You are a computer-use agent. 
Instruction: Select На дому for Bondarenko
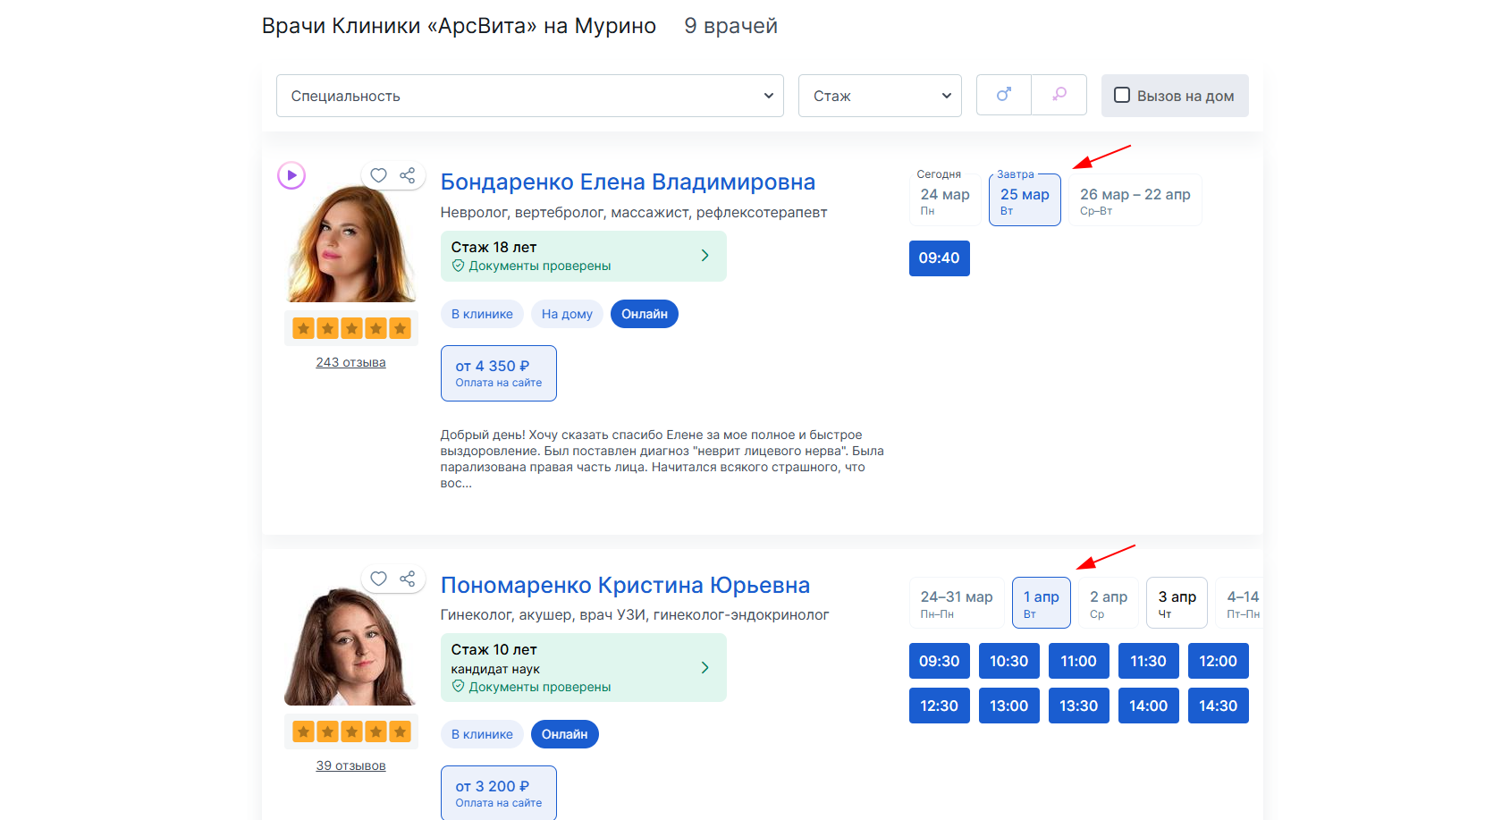(567, 314)
